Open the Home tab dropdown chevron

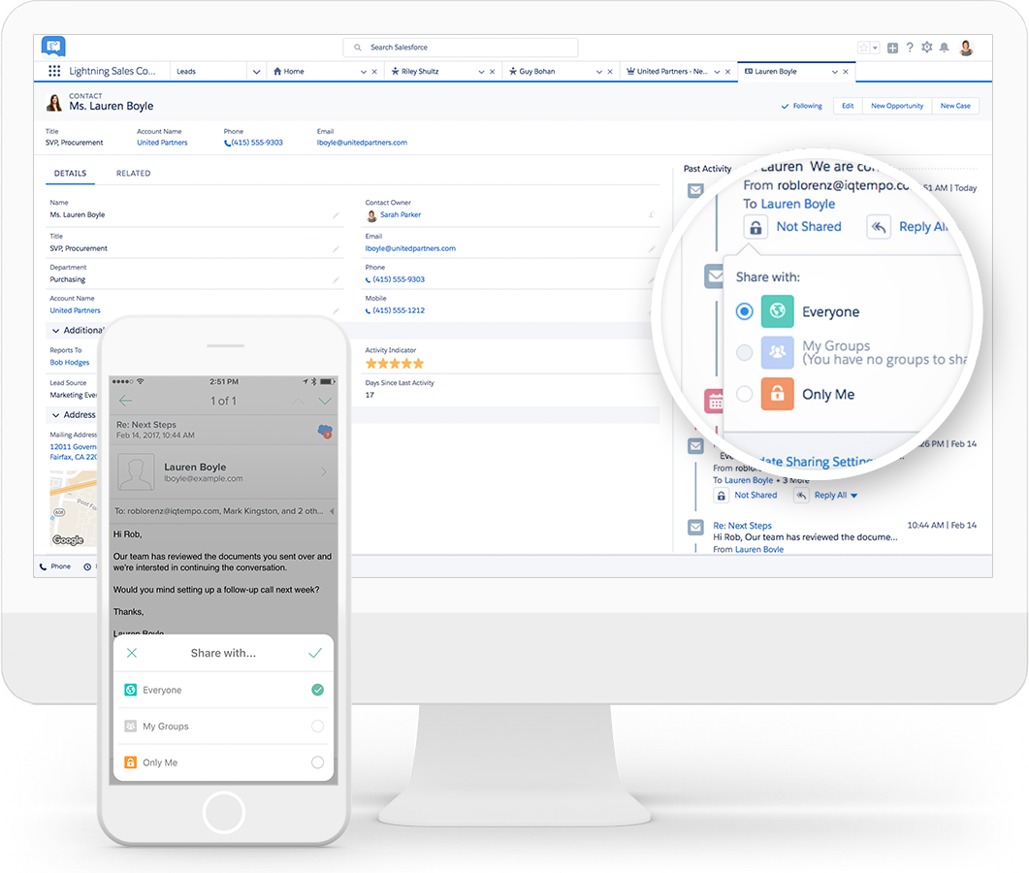(x=364, y=72)
